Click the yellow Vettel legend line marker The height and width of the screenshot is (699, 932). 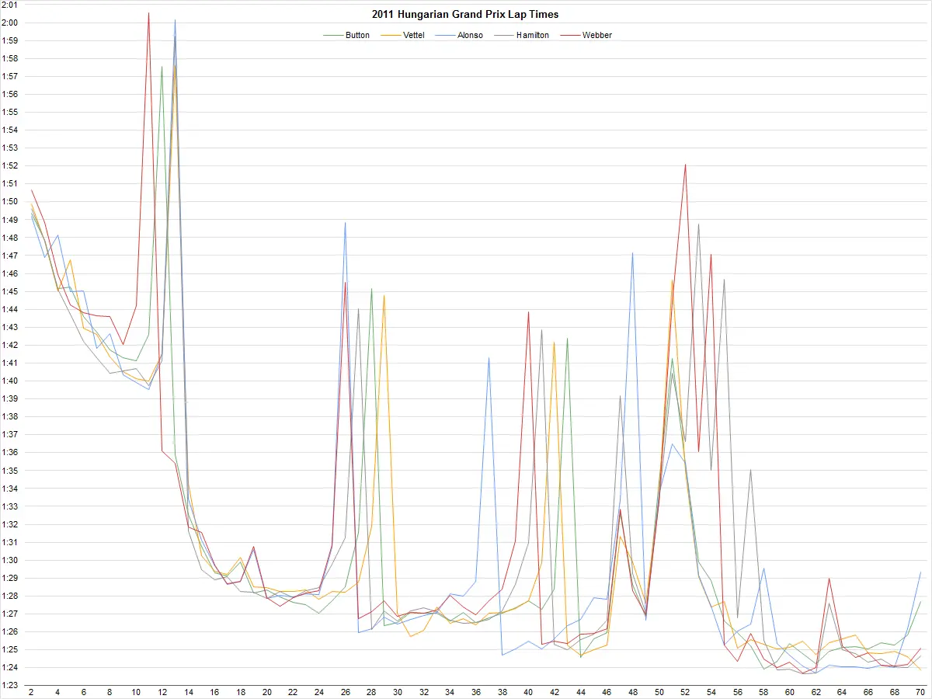pyautogui.click(x=389, y=35)
